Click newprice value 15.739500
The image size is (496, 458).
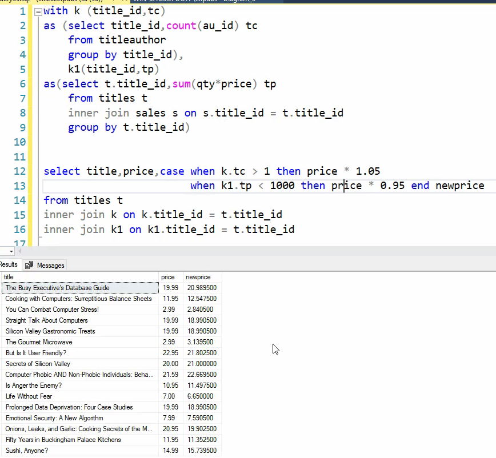click(x=202, y=451)
